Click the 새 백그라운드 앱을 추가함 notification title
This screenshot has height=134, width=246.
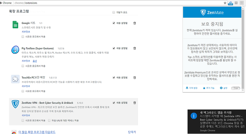[216, 113]
